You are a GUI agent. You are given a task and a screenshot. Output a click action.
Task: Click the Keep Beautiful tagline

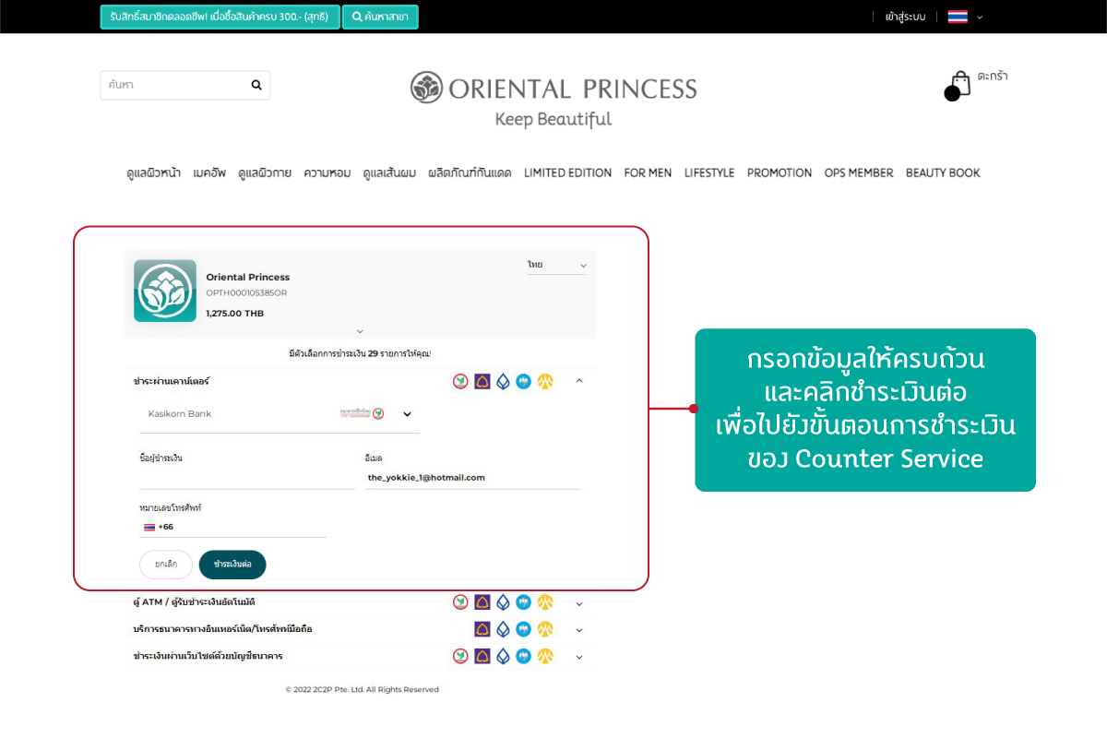(x=553, y=119)
